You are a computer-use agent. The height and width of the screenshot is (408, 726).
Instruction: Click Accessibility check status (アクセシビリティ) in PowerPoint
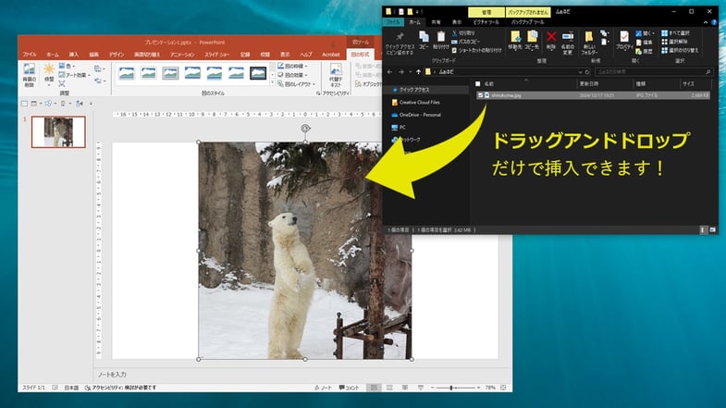pos(120,388)
